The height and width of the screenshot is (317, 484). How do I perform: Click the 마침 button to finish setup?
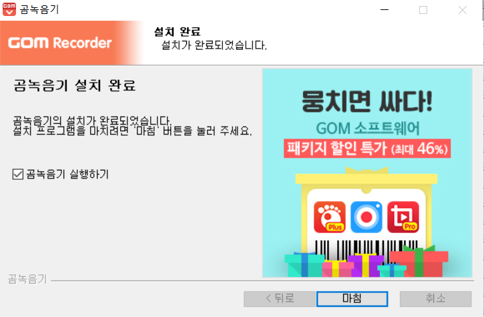click(352, 299)
